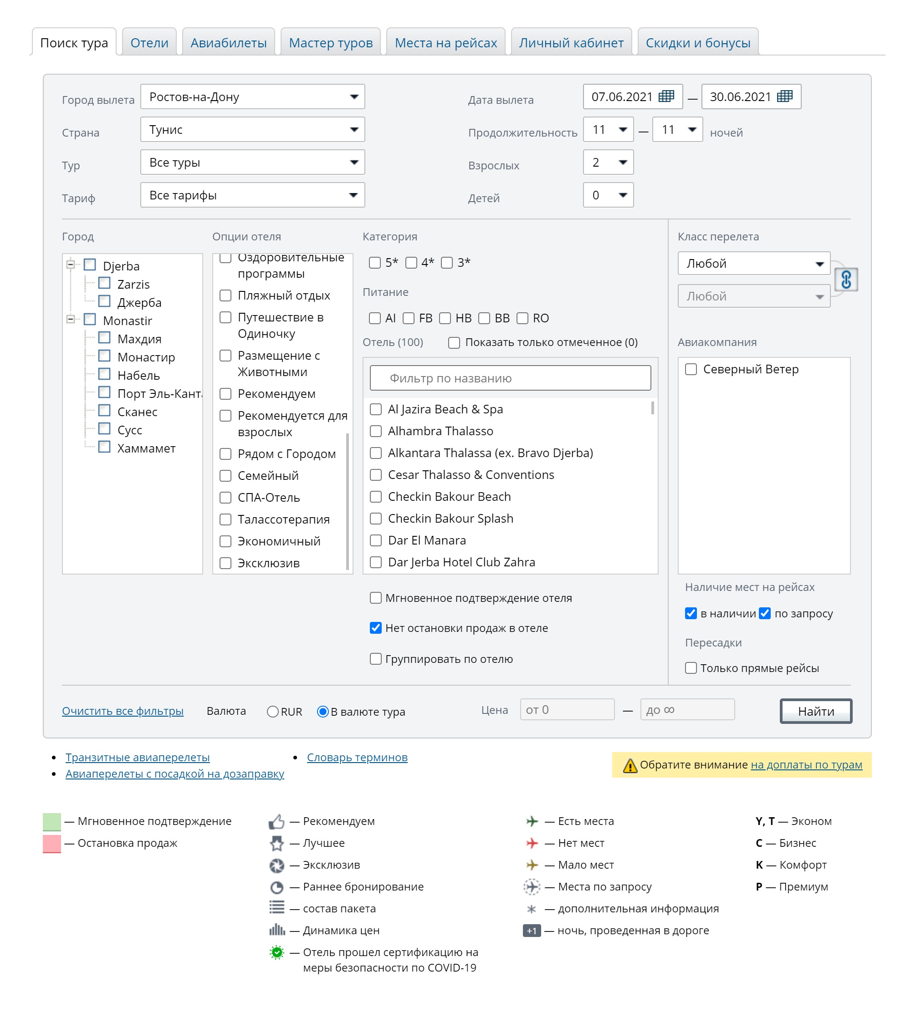Check the AI meal plan checkbox
This screenshot has height=1018, width=911.
(374, 318)
